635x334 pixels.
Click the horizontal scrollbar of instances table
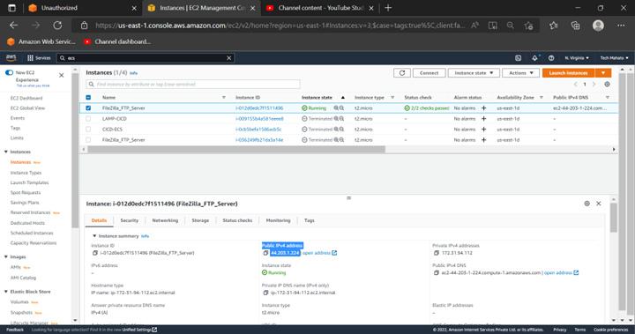click(236, 150)
